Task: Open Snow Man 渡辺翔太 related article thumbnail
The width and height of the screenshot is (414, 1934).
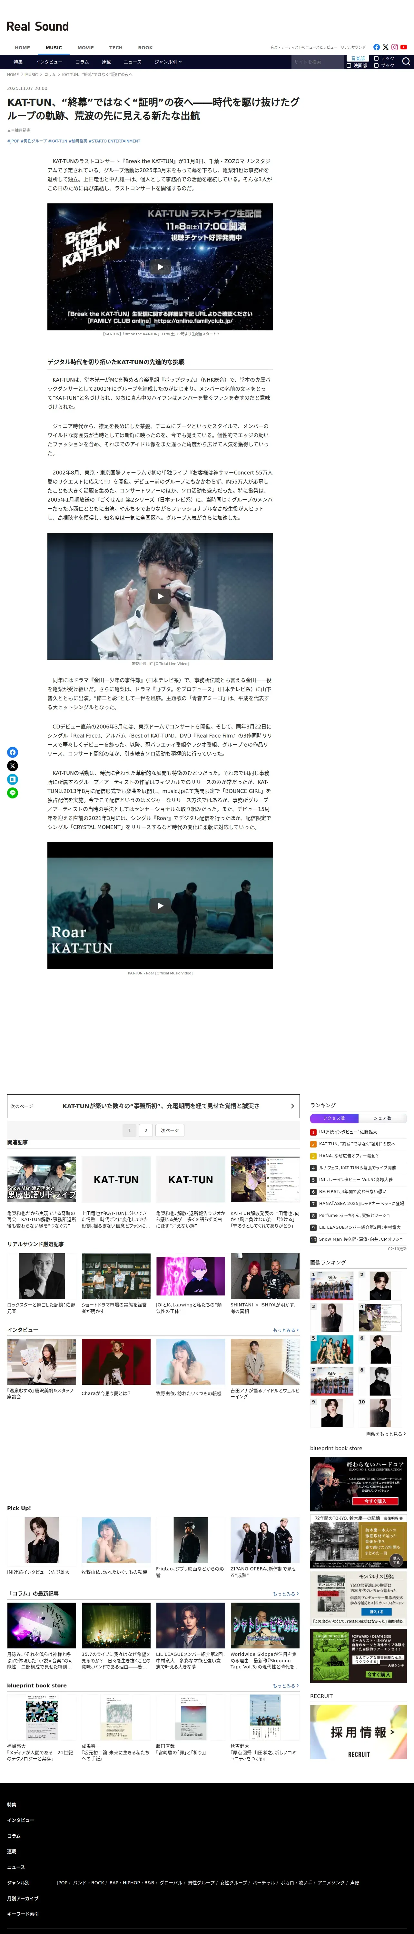Action: pyautogui.click(x=41, y=1180)
